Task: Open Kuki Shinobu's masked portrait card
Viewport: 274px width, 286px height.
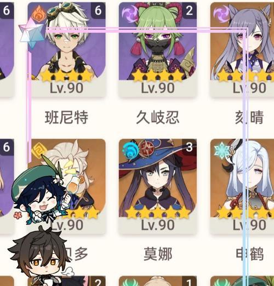Action: click(x=158, y=49)
